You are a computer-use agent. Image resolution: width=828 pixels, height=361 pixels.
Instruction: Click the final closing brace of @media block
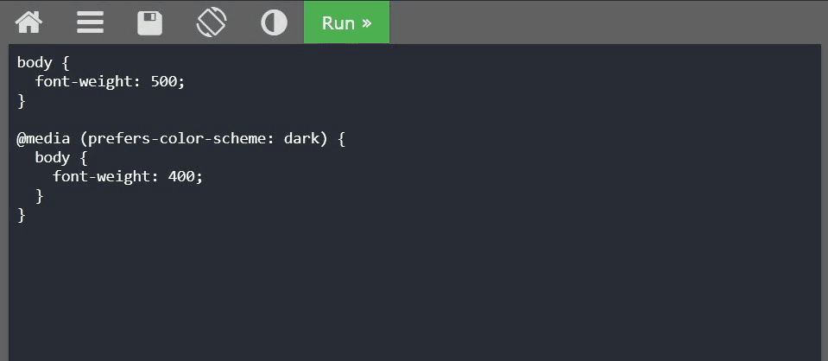click(21, 215)
